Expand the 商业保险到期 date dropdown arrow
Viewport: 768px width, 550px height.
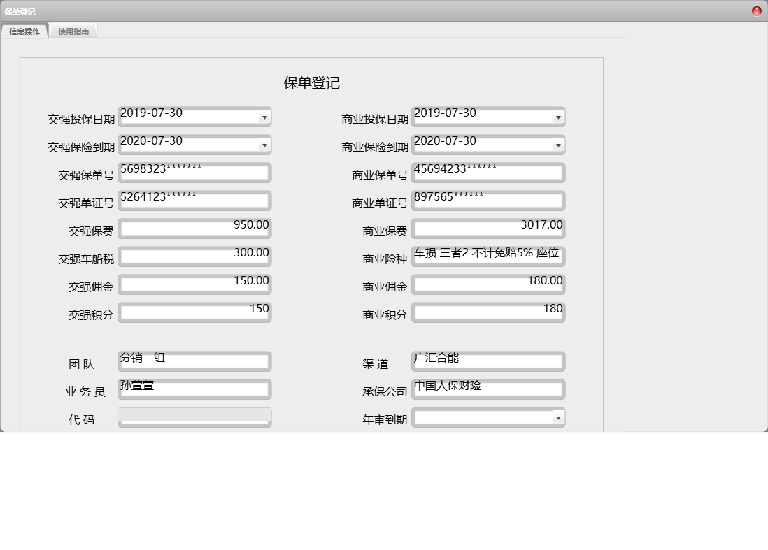[x=558, y=145]
